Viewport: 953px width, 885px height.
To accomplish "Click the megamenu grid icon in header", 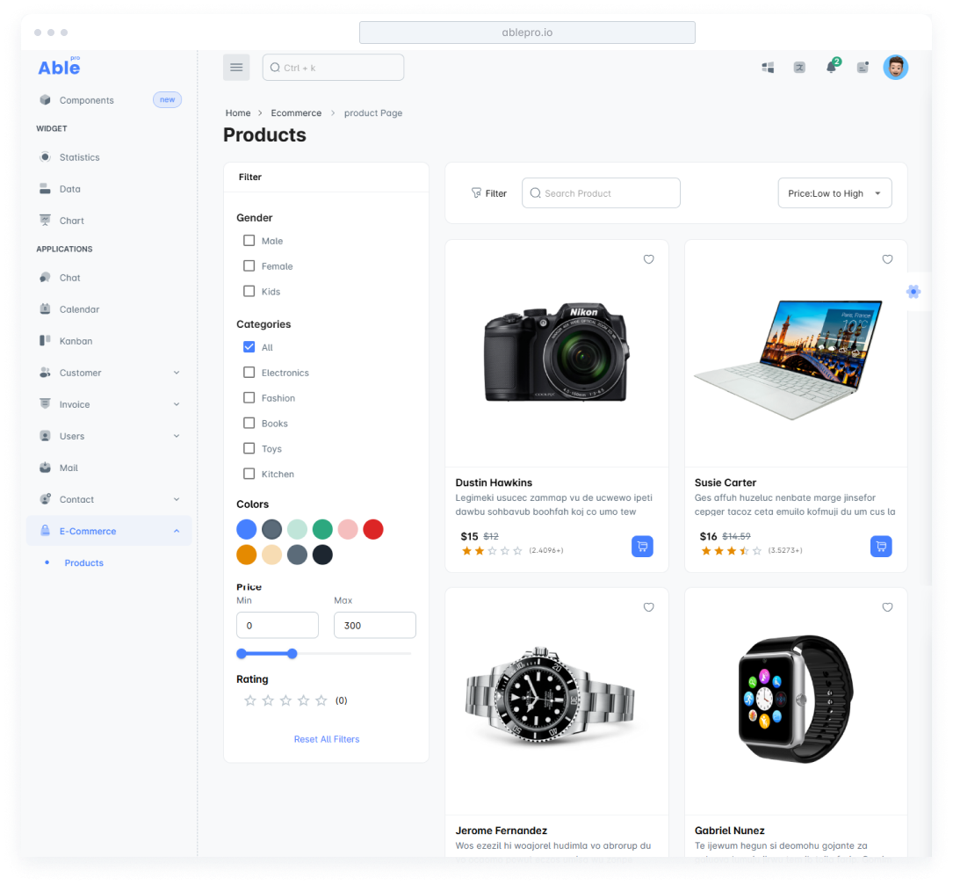I will (767, 67).
